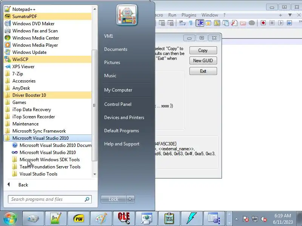
Task: Expand iTop Screen Recorder folder
Action: click(x=48, y=117)
